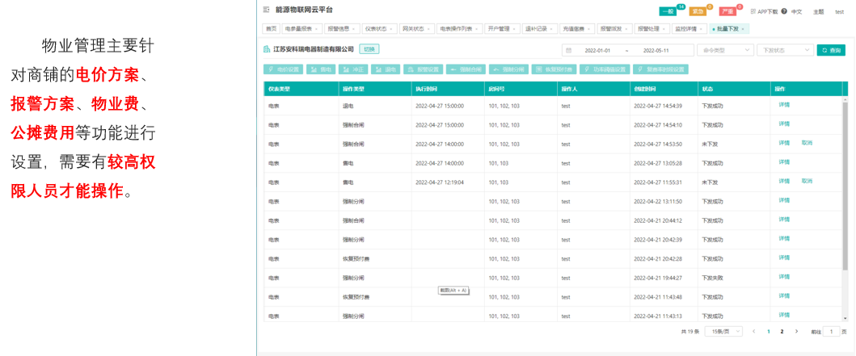This screenshot has width=856, height=356.
Task: Click the 退电 toolbar button
Action: (386, 69)
